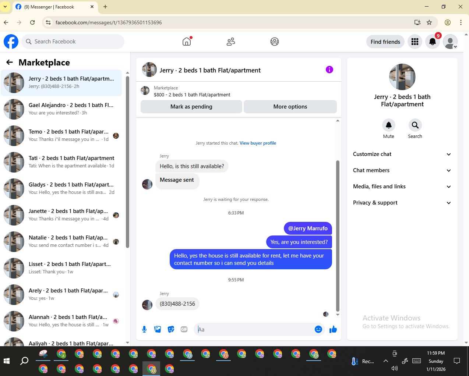469x376 pixels.
Task: Click Jerry's large profile picture in side panel
Action: click(402, 77)
